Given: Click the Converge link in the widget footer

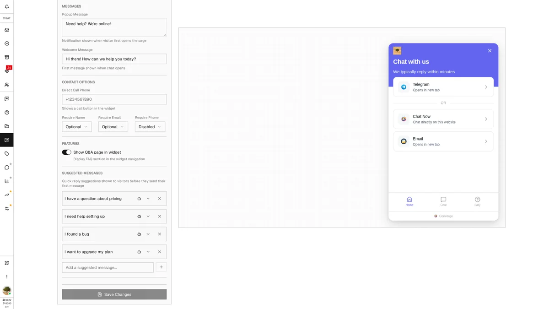Looking at the screenshot, I should 443,216.
